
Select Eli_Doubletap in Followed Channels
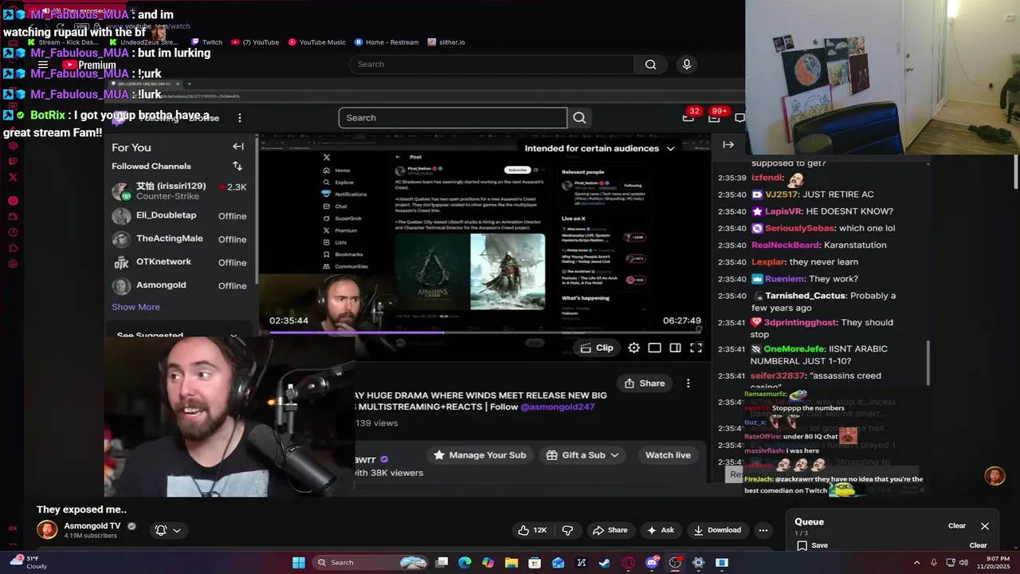pyautogui.click(x=180, y=215)
